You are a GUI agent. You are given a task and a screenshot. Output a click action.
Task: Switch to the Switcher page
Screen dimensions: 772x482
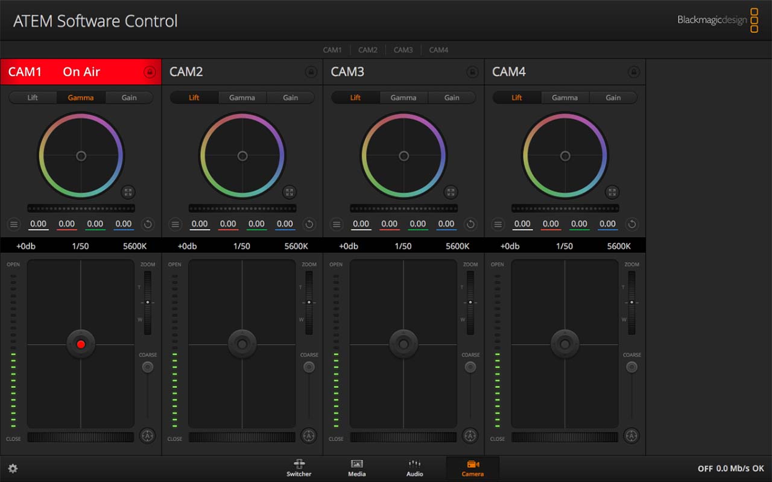[299, 468]
